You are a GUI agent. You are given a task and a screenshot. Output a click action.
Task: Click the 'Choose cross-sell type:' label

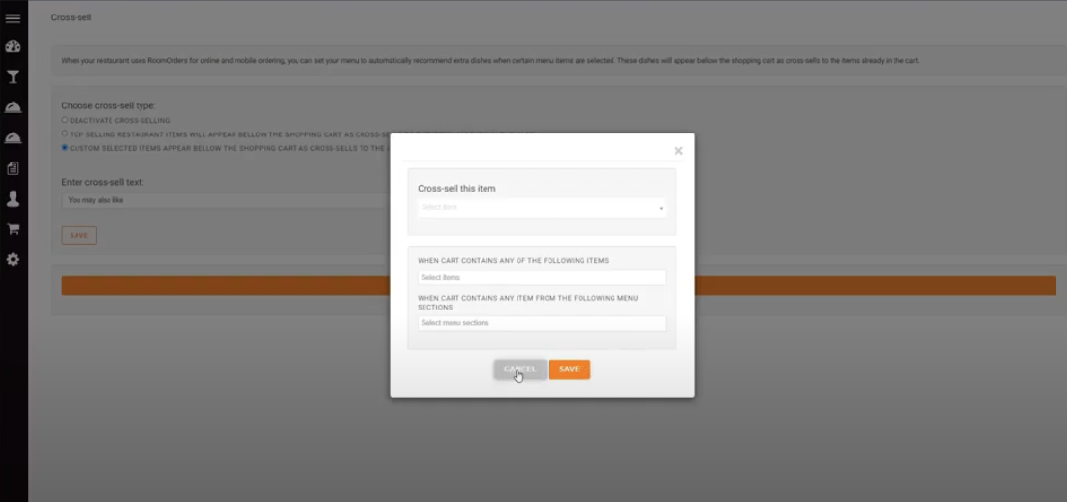(x=109, y=106)
